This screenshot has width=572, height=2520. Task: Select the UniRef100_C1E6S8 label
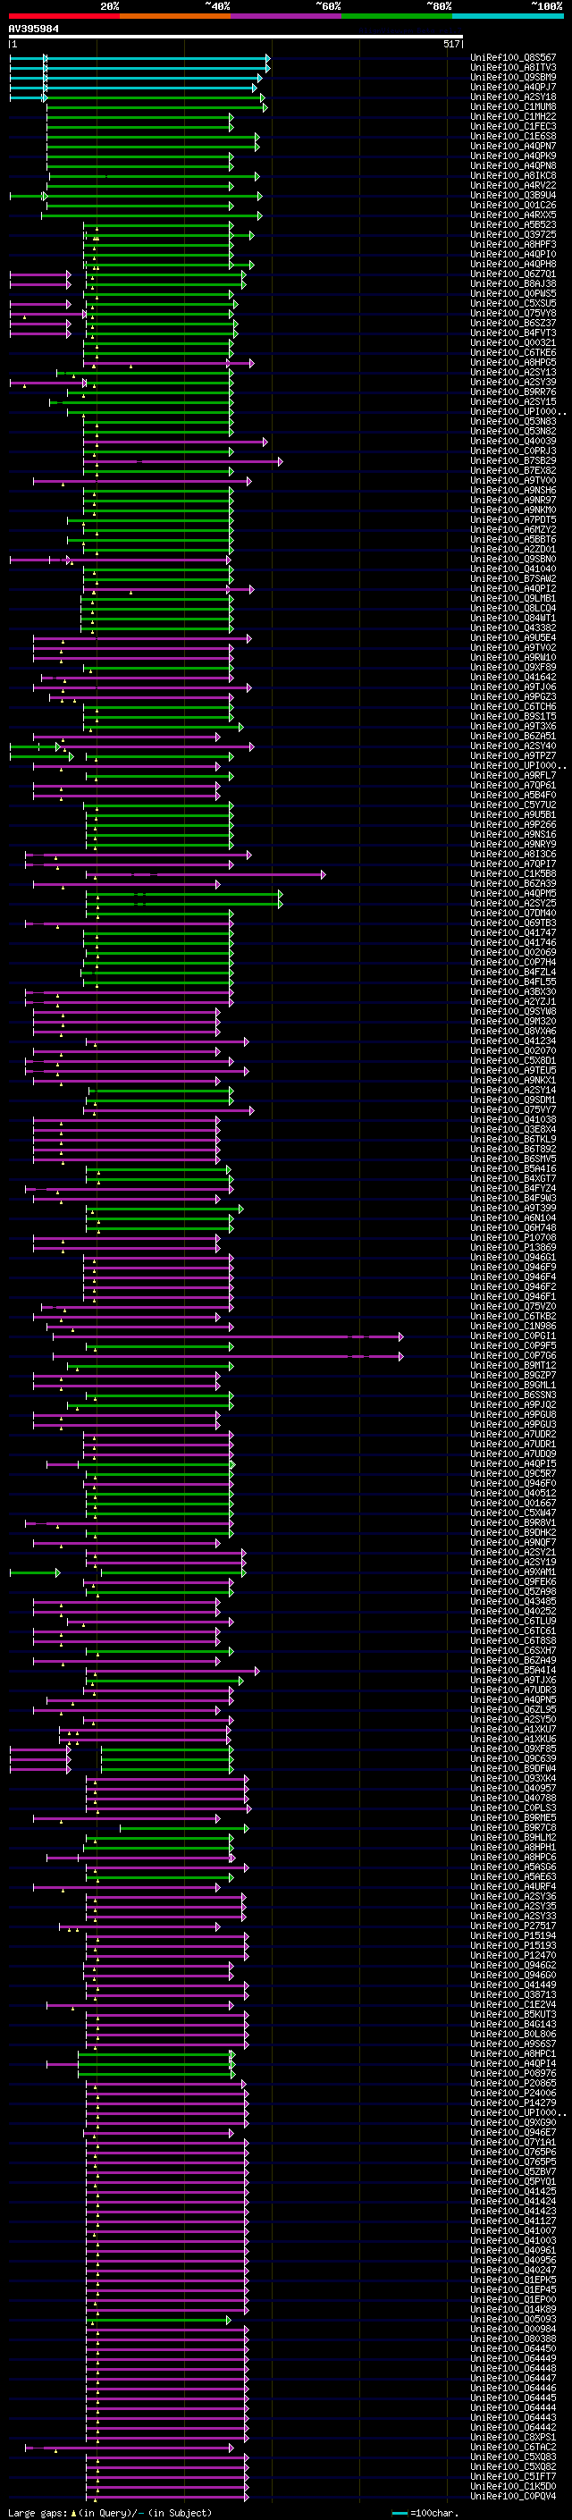coord(513,136)
